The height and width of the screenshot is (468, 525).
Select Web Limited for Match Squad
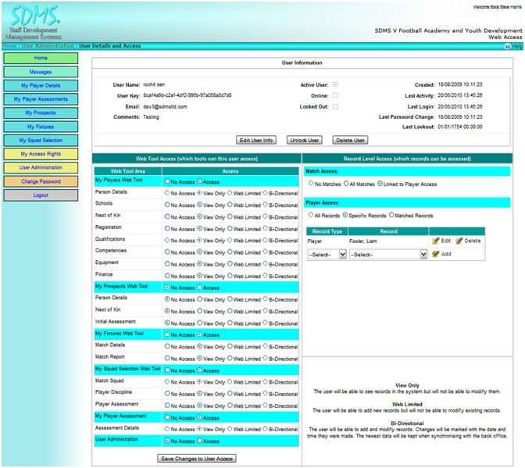pyautogui.click(x=230, y=381)
